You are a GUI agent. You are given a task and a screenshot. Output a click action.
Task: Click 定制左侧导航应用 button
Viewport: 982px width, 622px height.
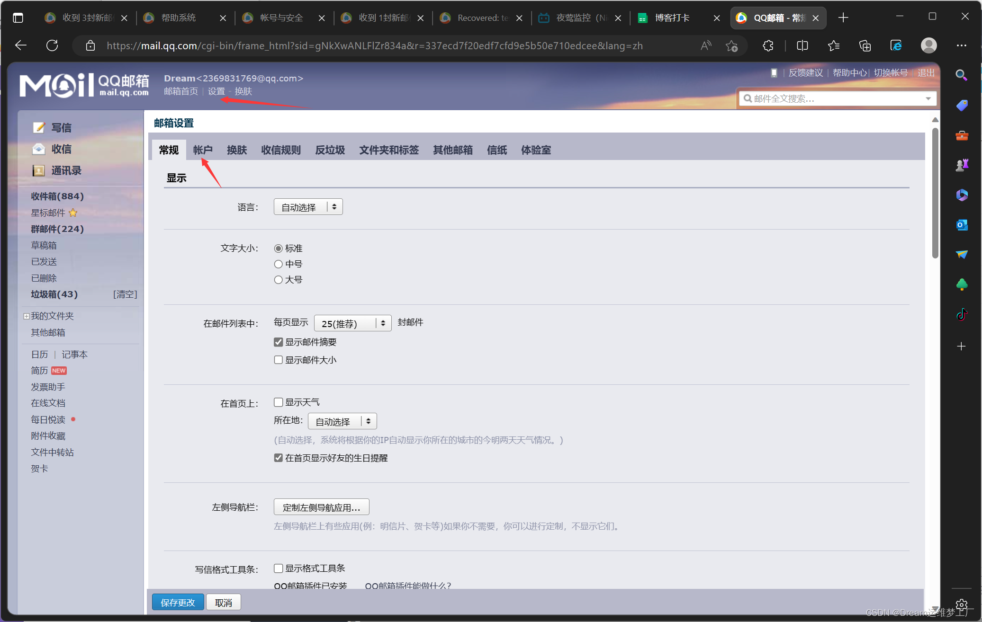pos(321,507)
